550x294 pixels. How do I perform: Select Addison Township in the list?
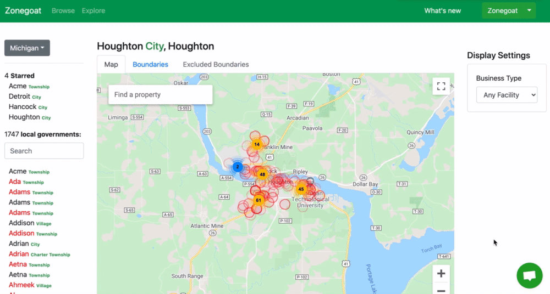coord(33,233)
